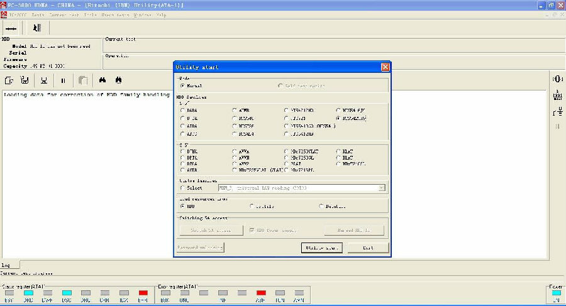This screenshot has height=306, width=566.
Task: Select the DLAT family radio button
Action: [x=338, y=158]
